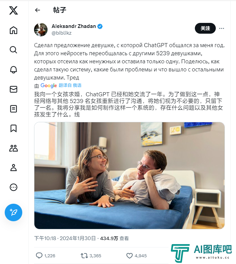This screenshot has height=264, width=236.
Task: Go back with the arrow
Action: point(37,10)
